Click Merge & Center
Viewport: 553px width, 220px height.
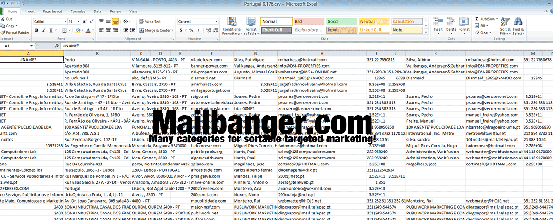tap(156, 30)
